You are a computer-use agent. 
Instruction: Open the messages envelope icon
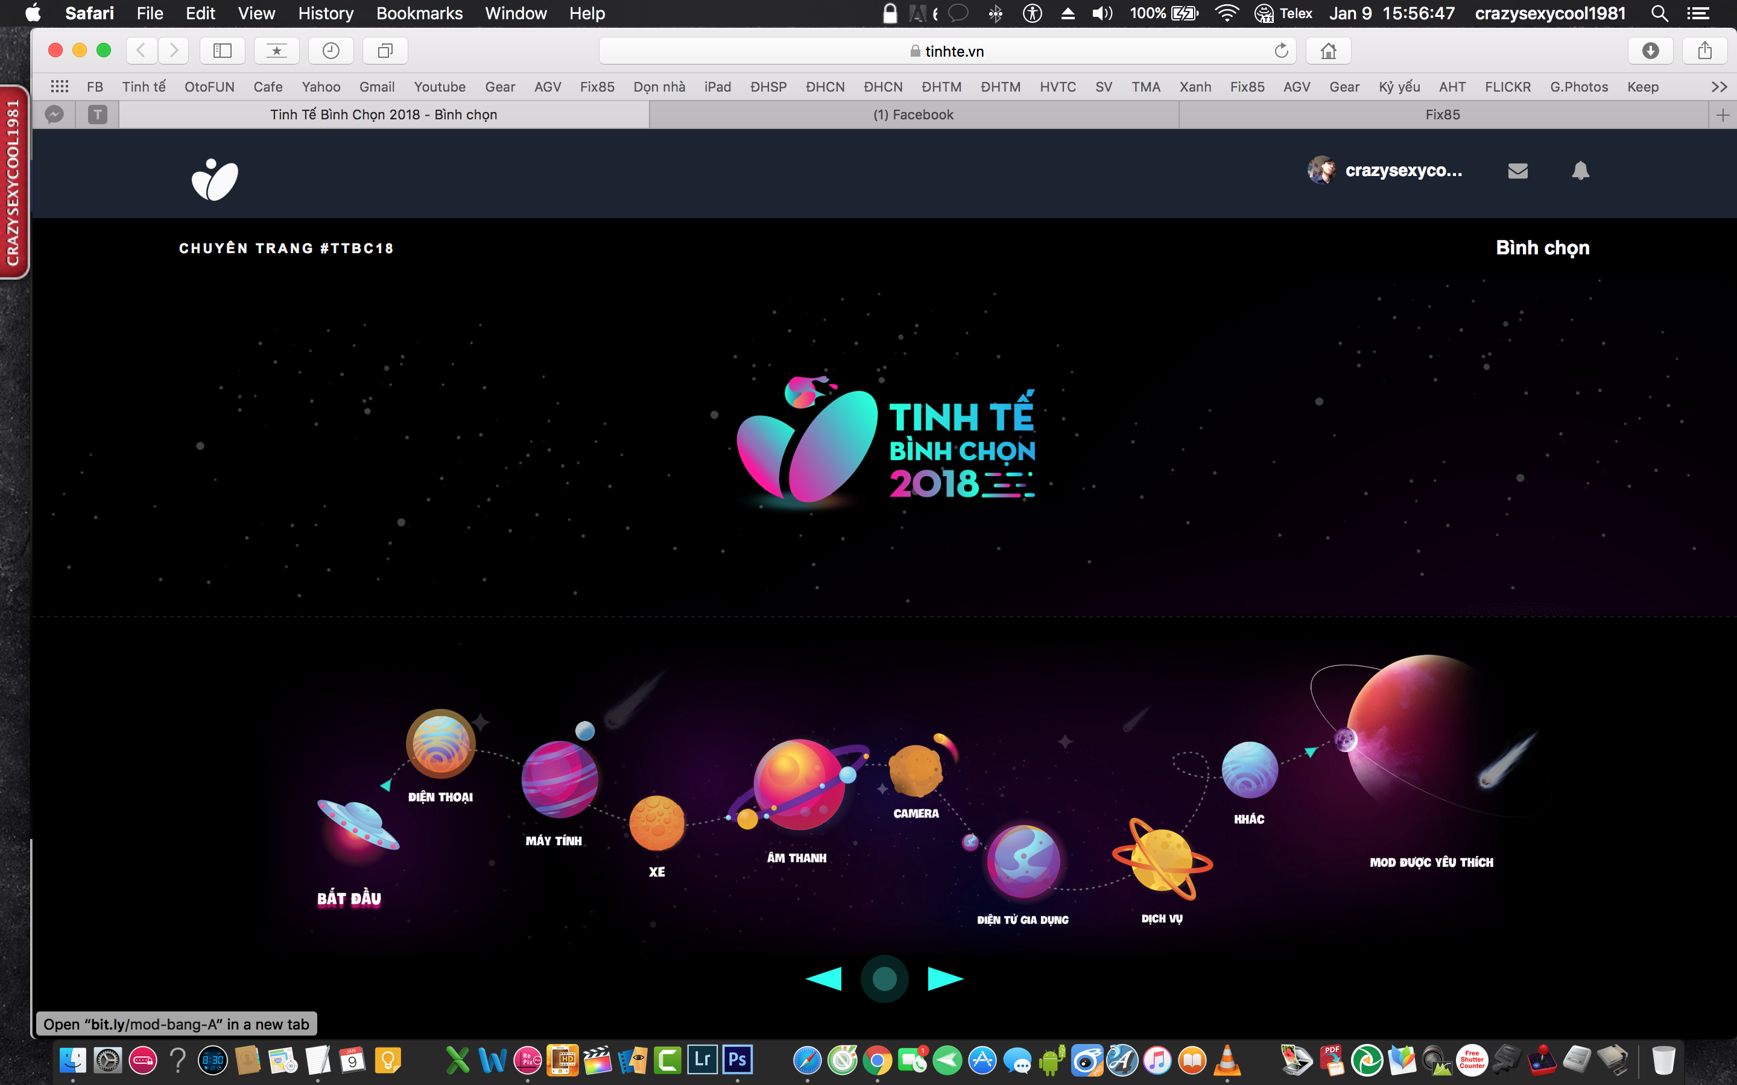(x=1517, y=171)
